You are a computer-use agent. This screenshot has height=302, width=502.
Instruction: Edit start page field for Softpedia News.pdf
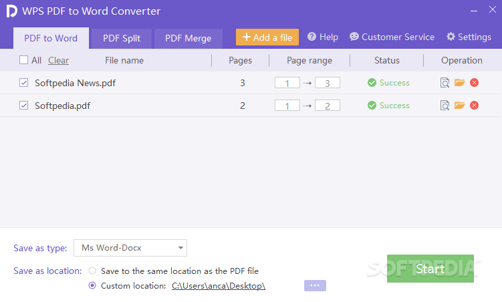click(x=287, y=83)
